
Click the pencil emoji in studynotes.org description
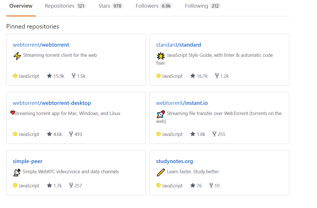click(161, 172)
